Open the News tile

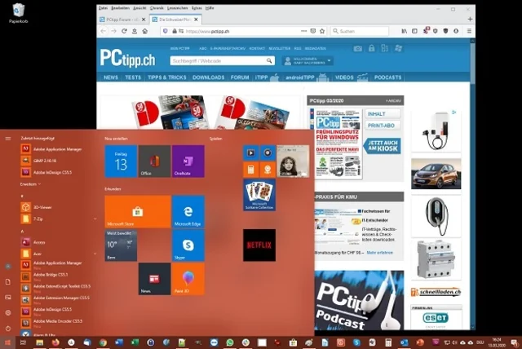click(154, 279)
